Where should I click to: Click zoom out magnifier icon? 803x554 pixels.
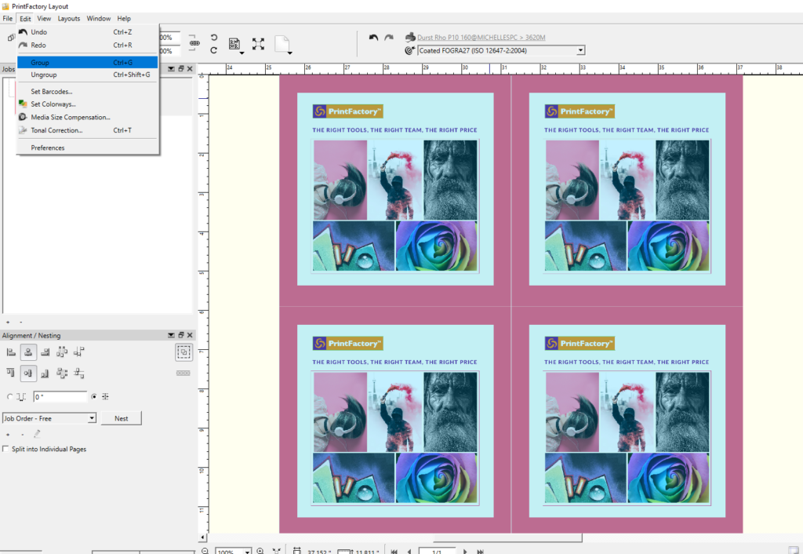pyautogui.click(x=205, y=551)
